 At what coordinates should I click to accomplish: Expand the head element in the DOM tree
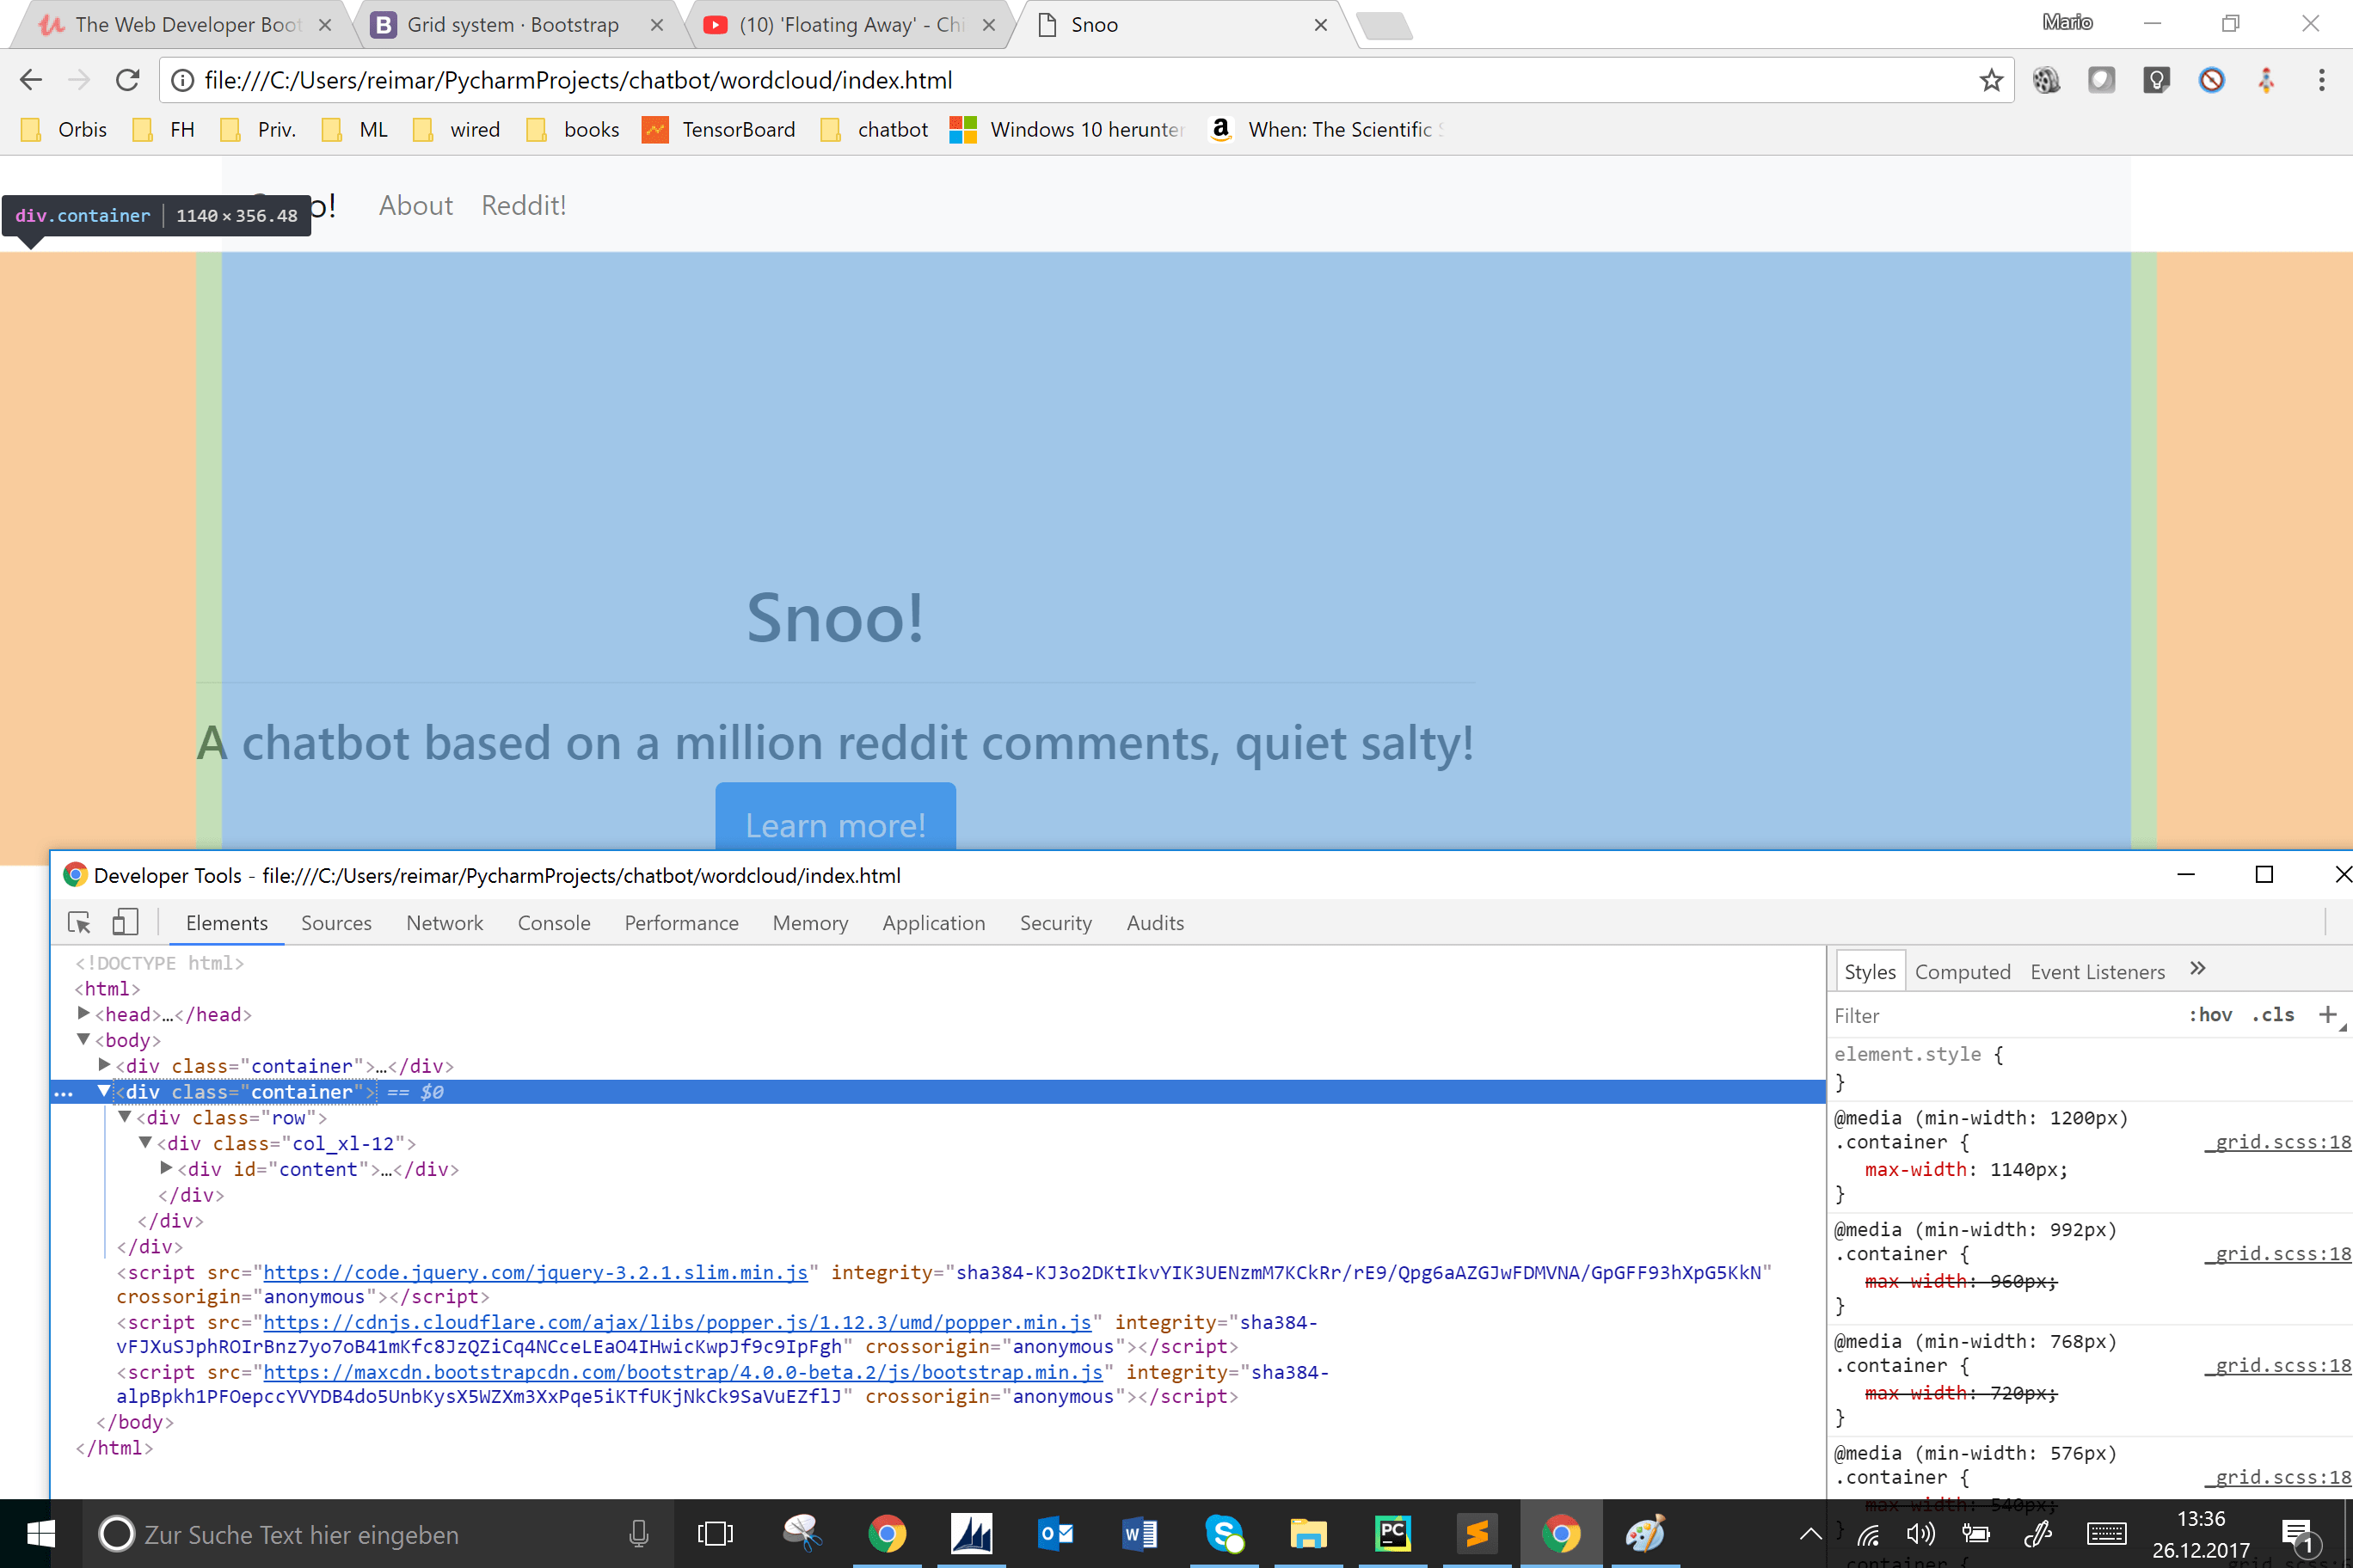click(84, 1014)
